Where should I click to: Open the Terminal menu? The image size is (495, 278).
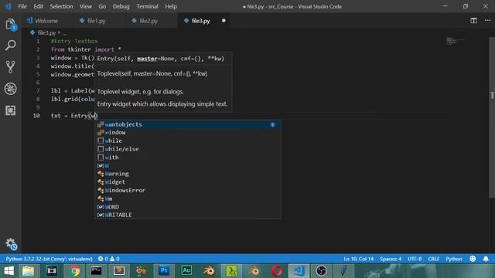tap(147, 6)
